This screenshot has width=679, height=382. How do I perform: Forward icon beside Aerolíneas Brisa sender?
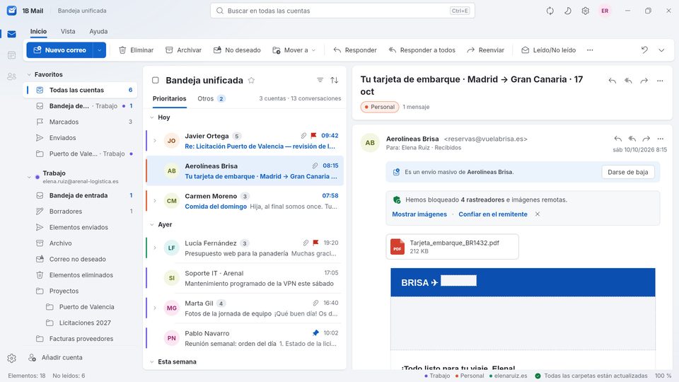coord(646,139)
